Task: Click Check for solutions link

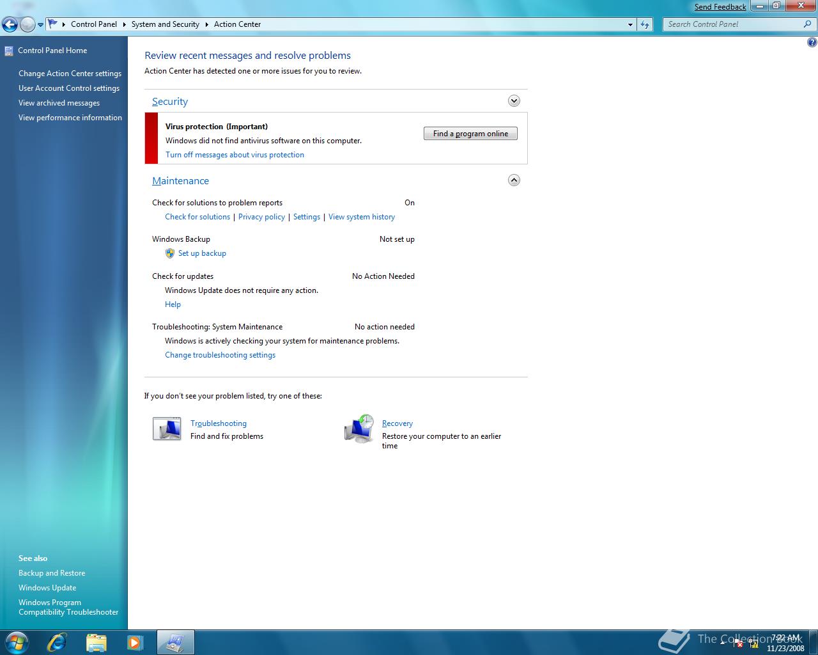Action: coord(197,217)
